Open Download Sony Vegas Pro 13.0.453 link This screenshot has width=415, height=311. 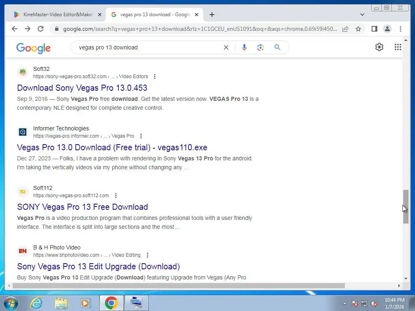pyautogui.click(x=82, y=88)
